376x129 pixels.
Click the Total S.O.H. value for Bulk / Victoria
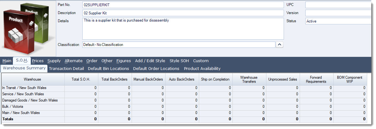pyautogui.click(x=81, y=107)
